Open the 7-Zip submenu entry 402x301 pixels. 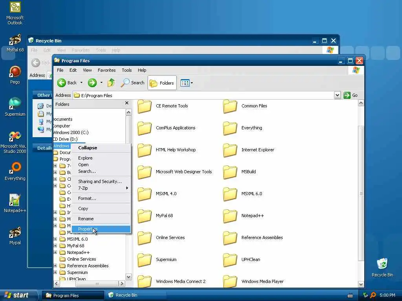tap(101, 188)
